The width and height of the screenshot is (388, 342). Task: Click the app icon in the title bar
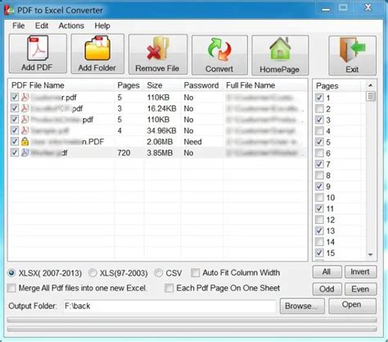(9, 10)
